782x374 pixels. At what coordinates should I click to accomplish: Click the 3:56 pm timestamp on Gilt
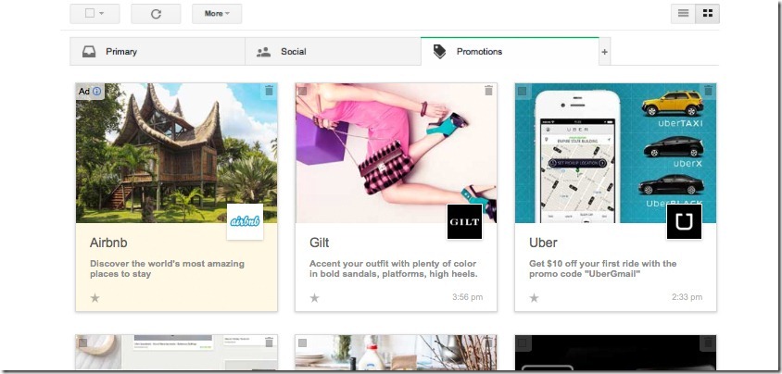(467, 297)
